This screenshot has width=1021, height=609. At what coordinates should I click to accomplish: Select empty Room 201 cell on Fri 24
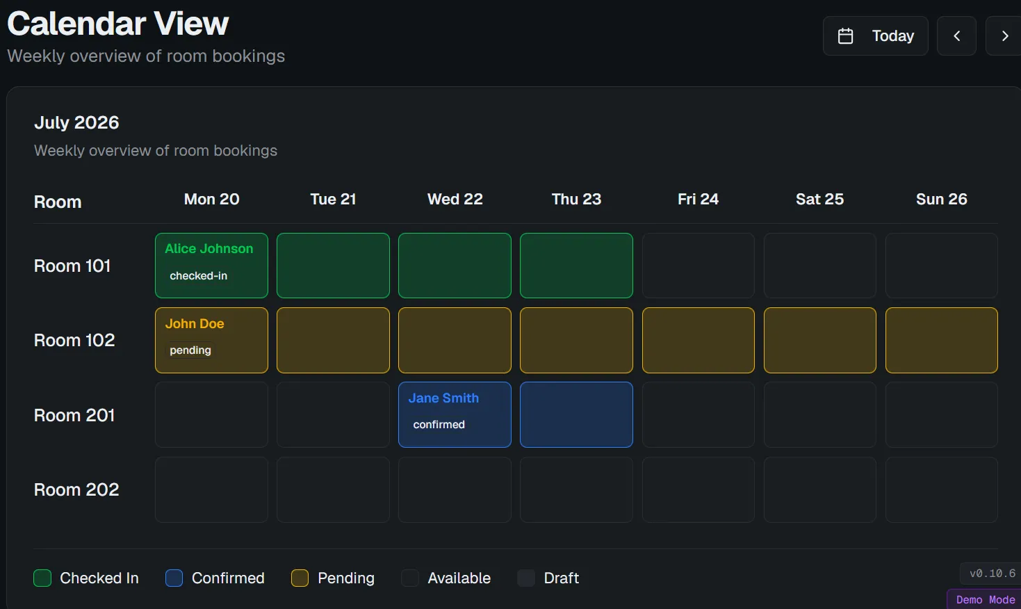699,414
